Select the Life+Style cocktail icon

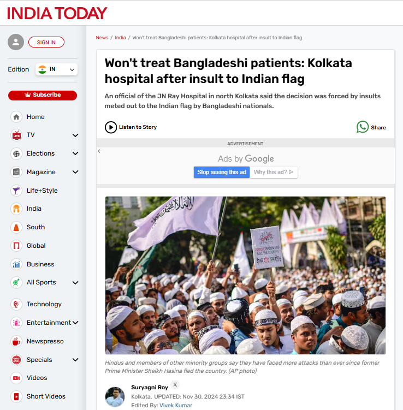pyautogui.click(x=16, y=191)
